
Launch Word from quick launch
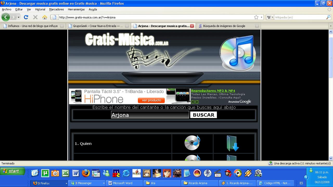76,173
